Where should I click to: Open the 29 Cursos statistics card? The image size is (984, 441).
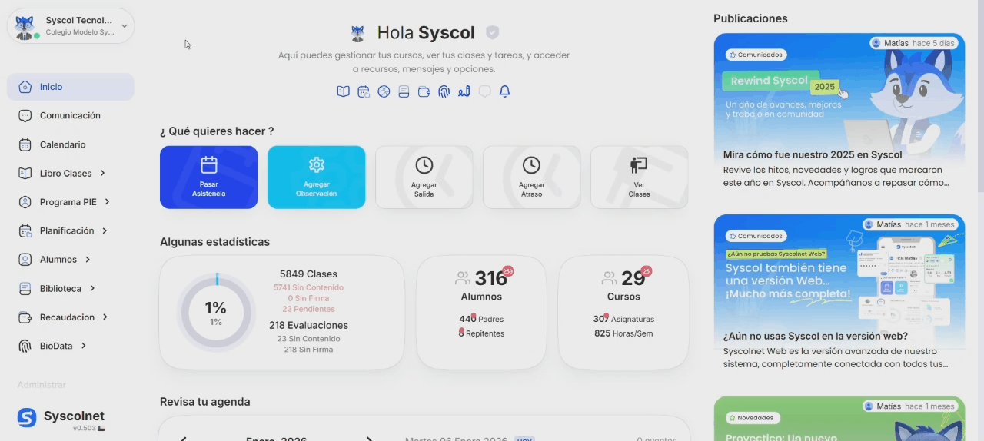click(x=623, y=313)
